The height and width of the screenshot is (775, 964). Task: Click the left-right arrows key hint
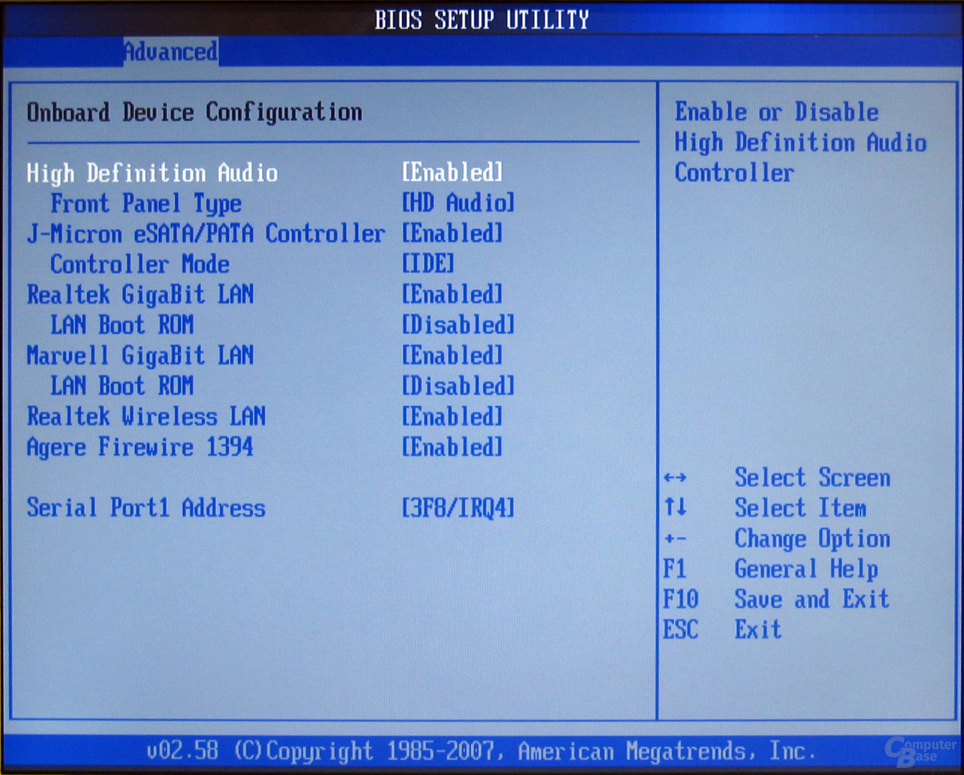675,478
